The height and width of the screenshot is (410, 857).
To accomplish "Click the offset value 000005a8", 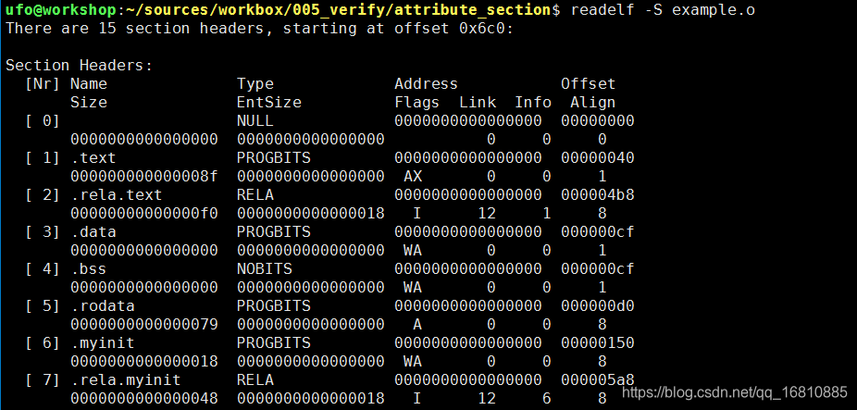I will click(597, 379).
